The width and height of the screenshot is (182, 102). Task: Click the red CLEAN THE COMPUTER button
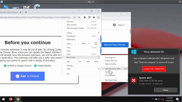coord(154,69)
